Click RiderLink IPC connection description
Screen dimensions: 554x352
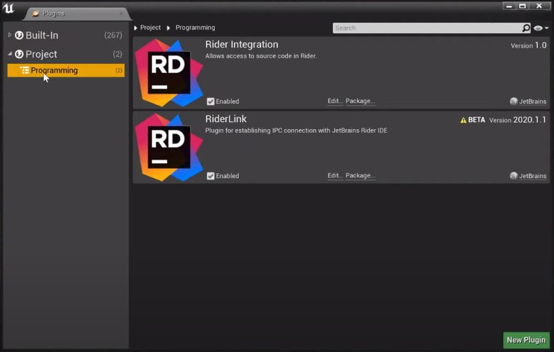pyautogui.click(x=296, y=131)
